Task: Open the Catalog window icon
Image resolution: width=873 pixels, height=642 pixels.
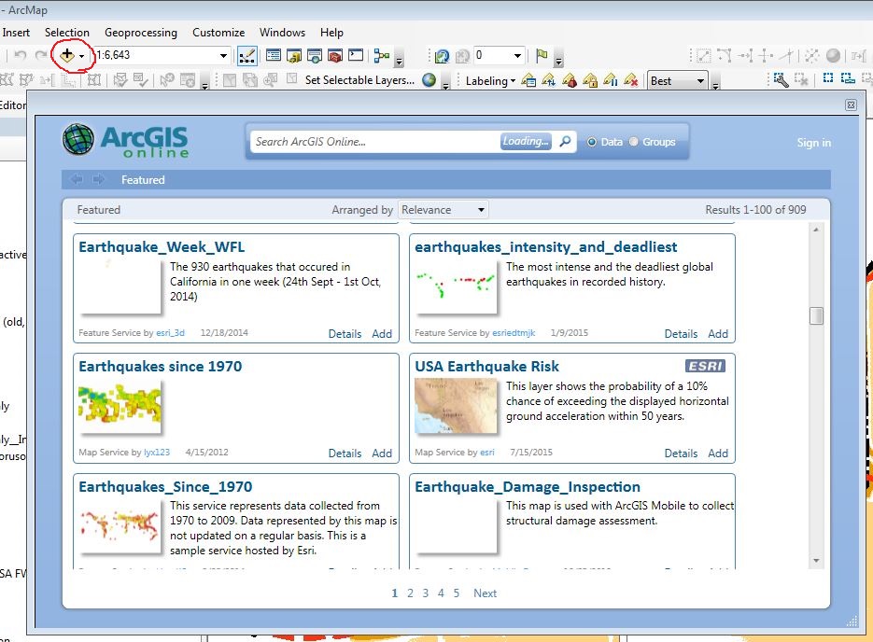Action: [x=294, y=55]
